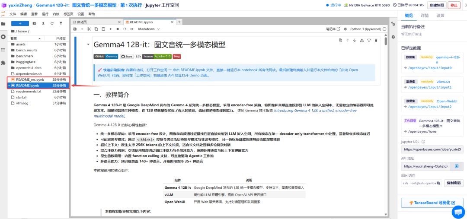Open the TensorBoard 可视化 button

point(432,203)
